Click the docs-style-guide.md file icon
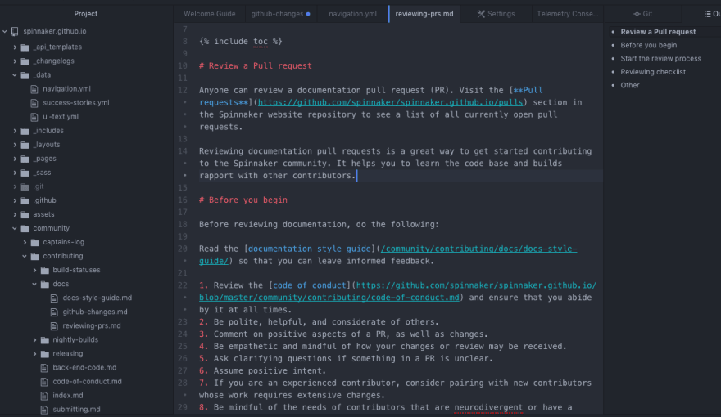 pos(54,298)
